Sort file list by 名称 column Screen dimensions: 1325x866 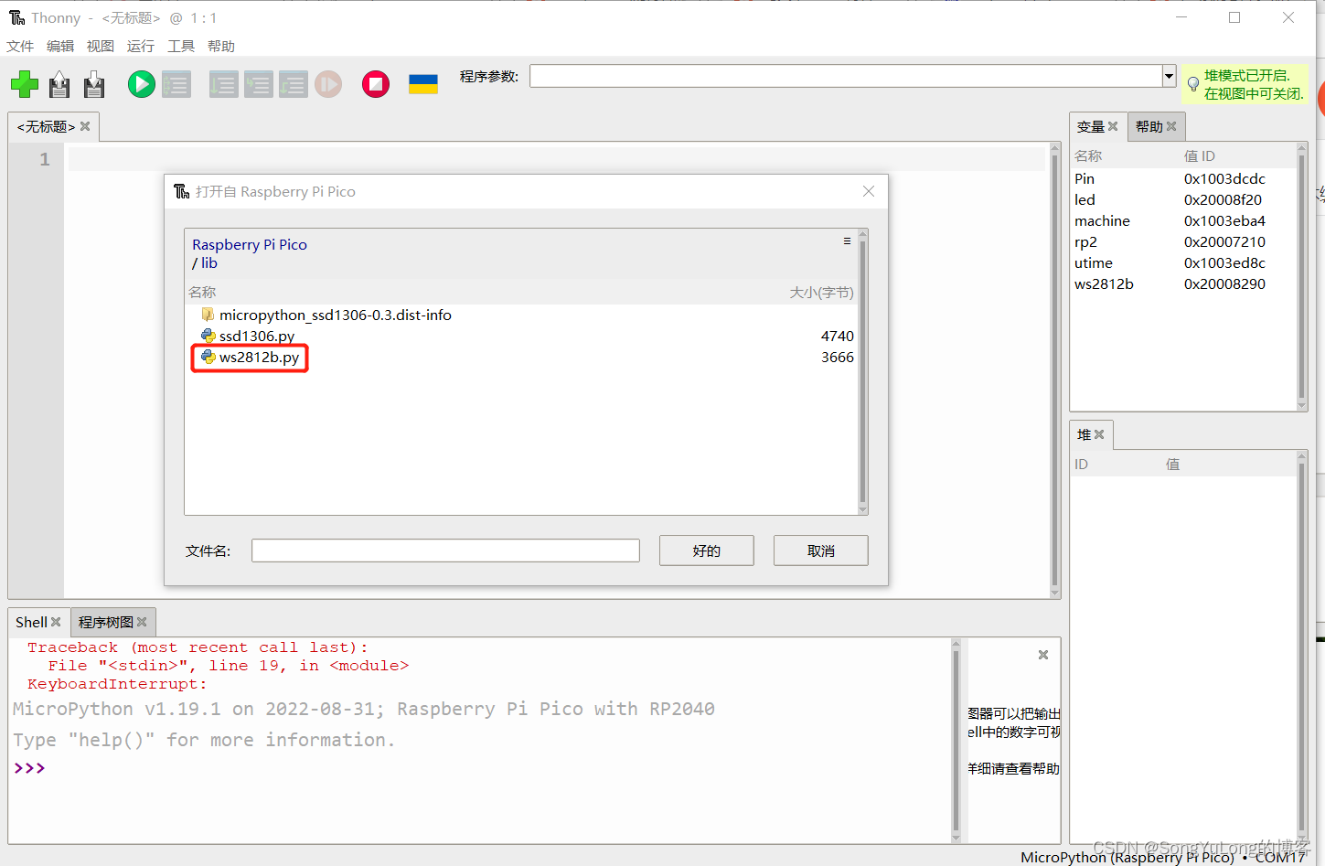click(202, 293)
